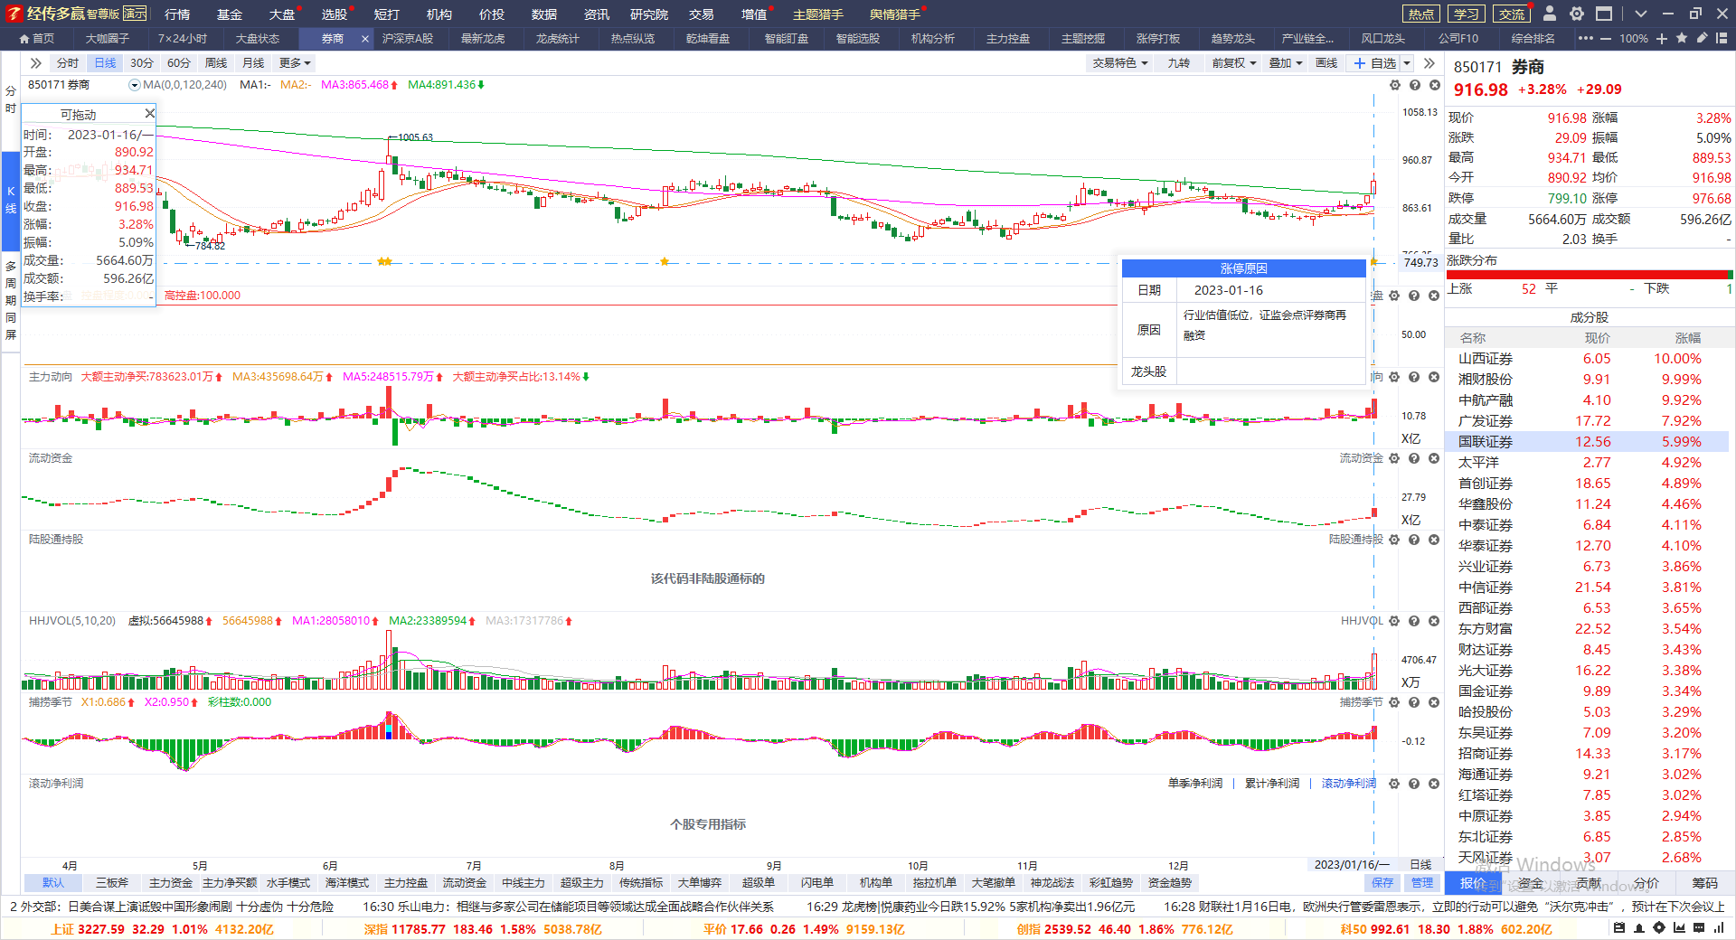Click help icon of 流动资金 panel
Screen dimensions: 1736x940
(1415, 458)
